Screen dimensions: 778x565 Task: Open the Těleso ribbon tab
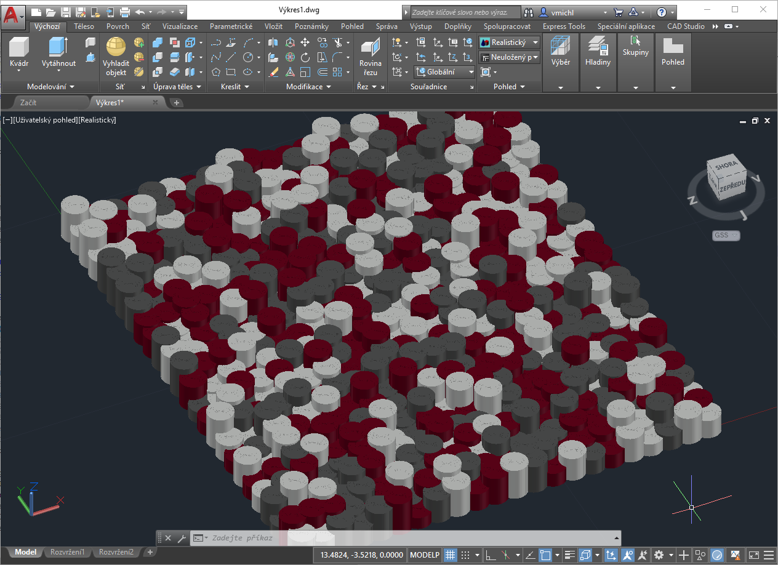84,26
